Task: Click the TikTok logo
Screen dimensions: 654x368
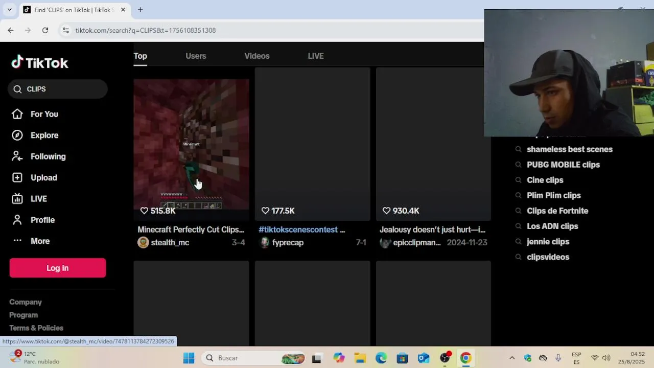Action: [x=40, y=62]
